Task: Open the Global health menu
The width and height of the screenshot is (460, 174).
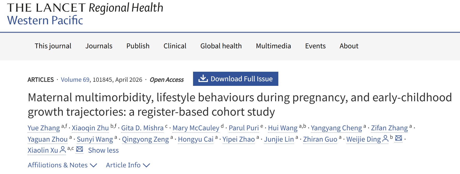Action: tap(221, 46)
